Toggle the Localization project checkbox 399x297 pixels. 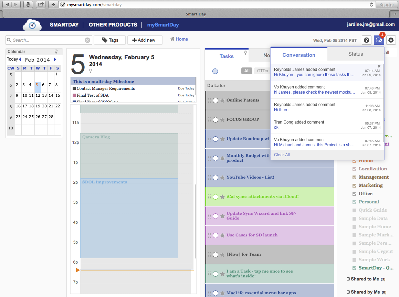pos(354,169)
